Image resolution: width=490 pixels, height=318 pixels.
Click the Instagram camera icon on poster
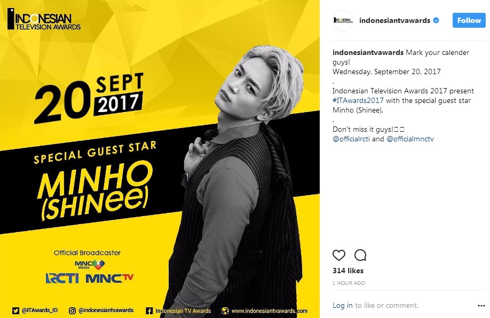[x=72, y=311]
